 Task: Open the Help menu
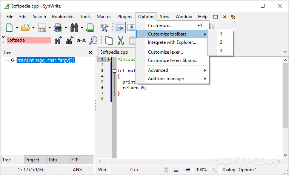coord(203,17)
